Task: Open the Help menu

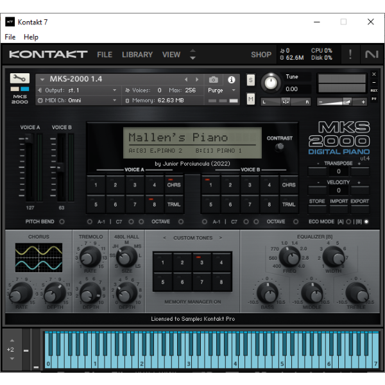Action: tap(31, 37)
